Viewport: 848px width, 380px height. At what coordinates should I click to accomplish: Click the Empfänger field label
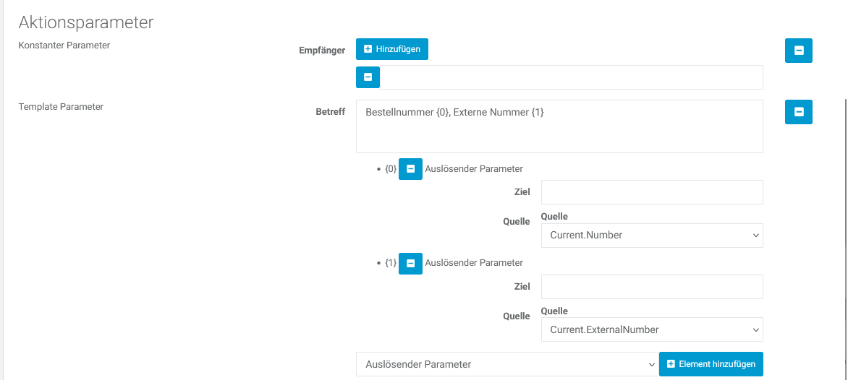point(322,51)
